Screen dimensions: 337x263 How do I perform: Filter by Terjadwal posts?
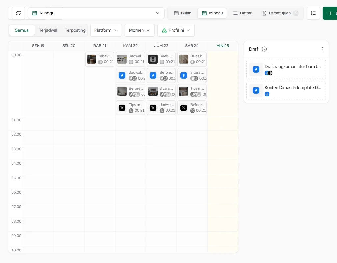48,30
